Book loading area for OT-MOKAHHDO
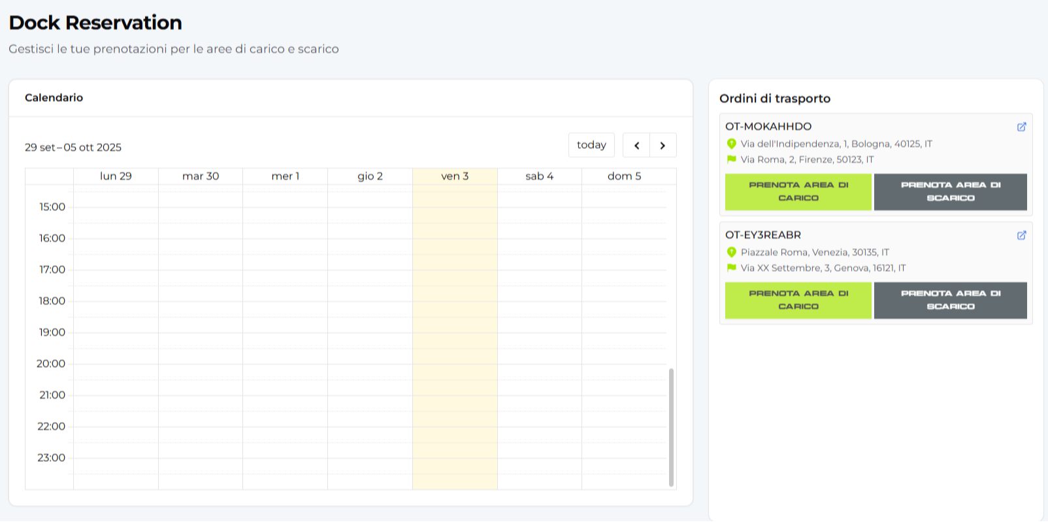The height and width of the screenshot is (522, 1048). pyautogui.click(x=798, y=192)
